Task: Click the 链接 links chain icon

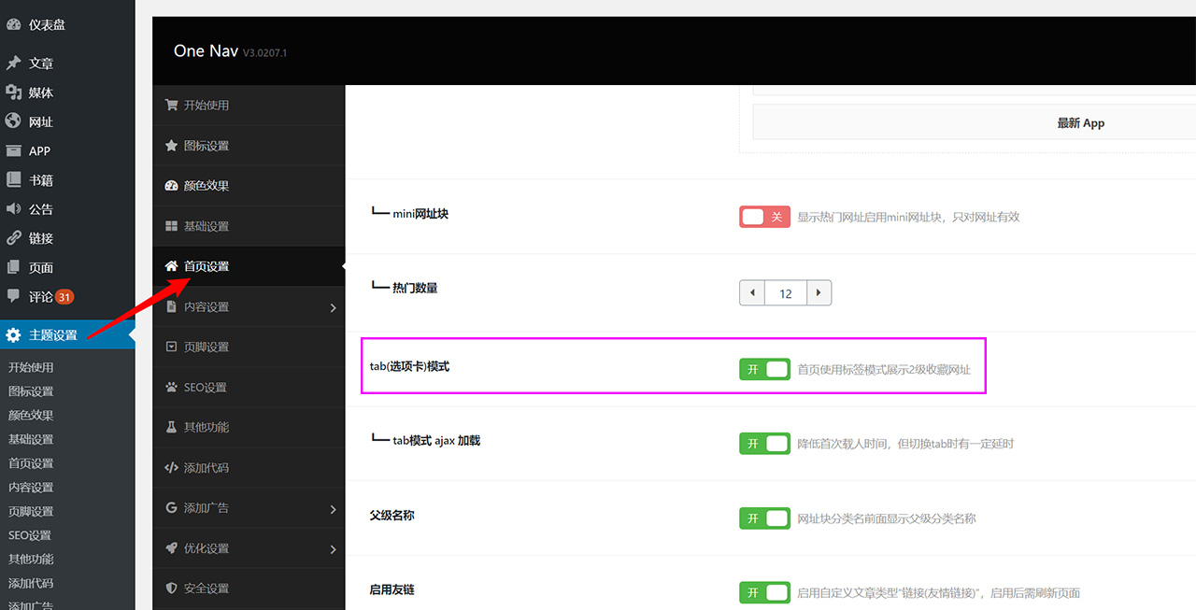Action: (x=13, y=238)
